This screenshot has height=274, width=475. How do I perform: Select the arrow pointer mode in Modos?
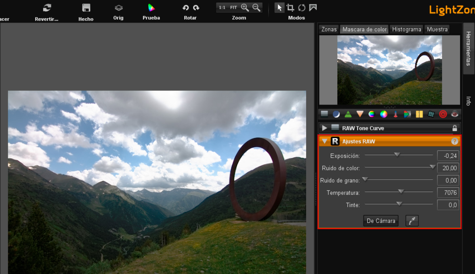pyautogui.click(x=279, y=7)
